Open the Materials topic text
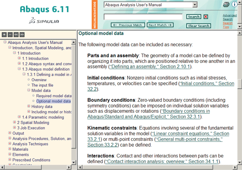This screenshot has height=170, width=242. (x=21, y=149)
